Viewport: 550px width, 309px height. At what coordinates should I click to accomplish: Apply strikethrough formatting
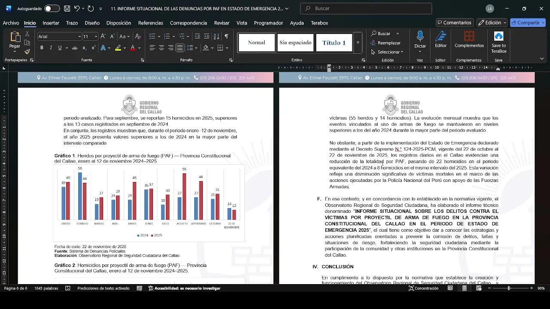75,48
